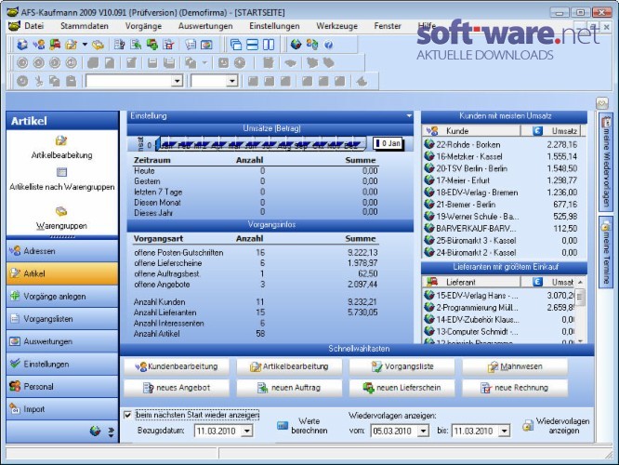
Task: Click globe icon at bottom of sidebar
Action: click(95, 431)
